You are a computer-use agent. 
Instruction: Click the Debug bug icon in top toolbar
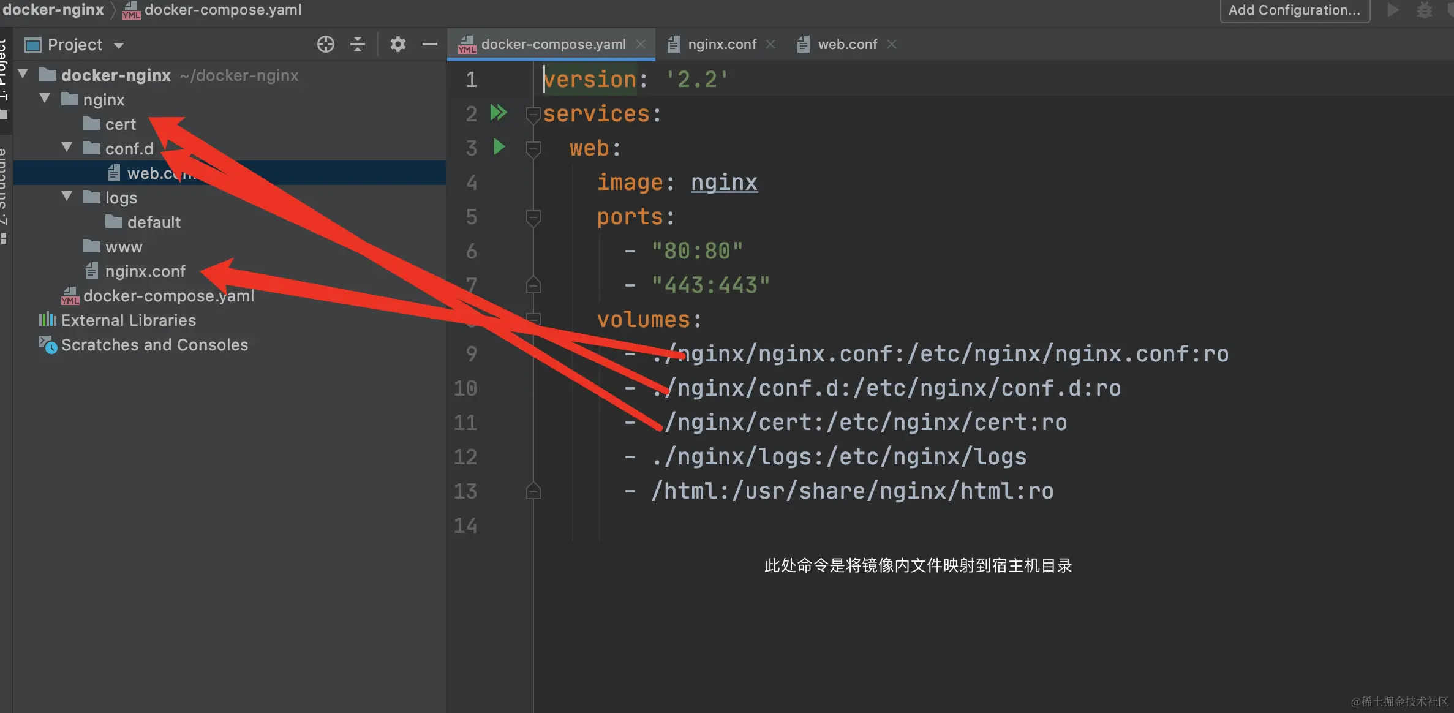point(1425,10)
